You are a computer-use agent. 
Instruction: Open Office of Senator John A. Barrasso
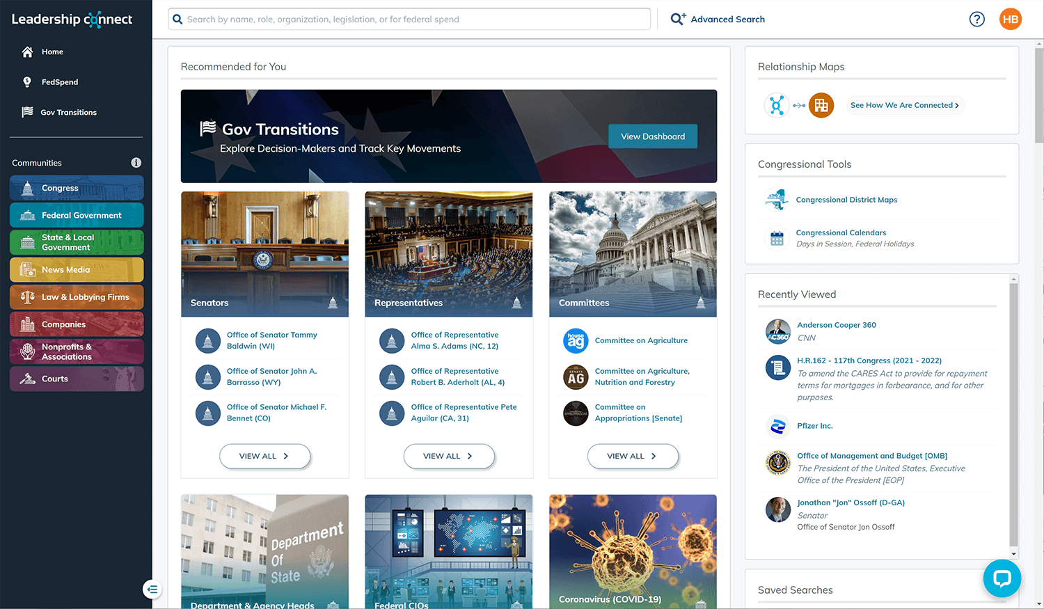point(271,377)
